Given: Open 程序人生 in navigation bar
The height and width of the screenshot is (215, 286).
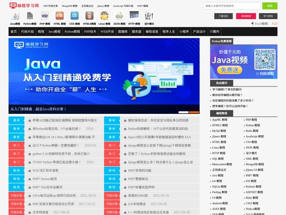Looking at the screenshot, I should tap(169, 31).
